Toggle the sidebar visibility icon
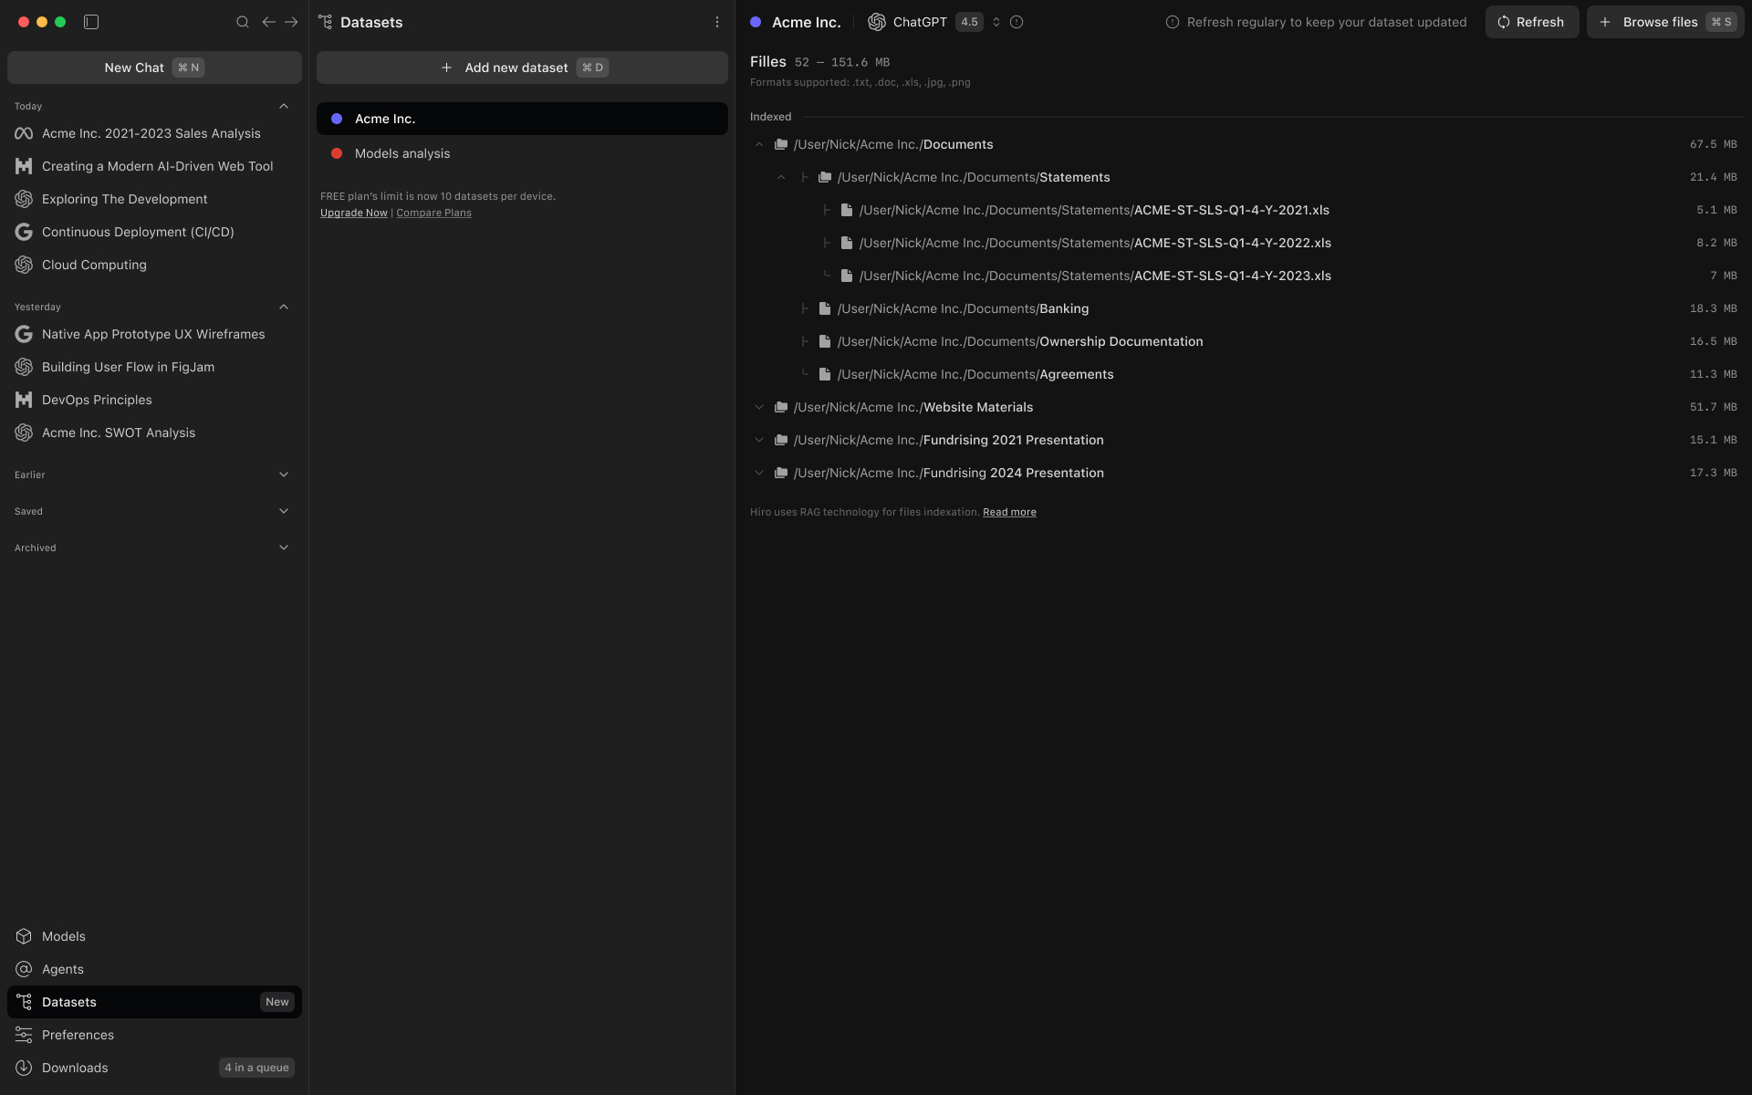This screenshot has height=1095, width=1752. (x=91, y=22)
